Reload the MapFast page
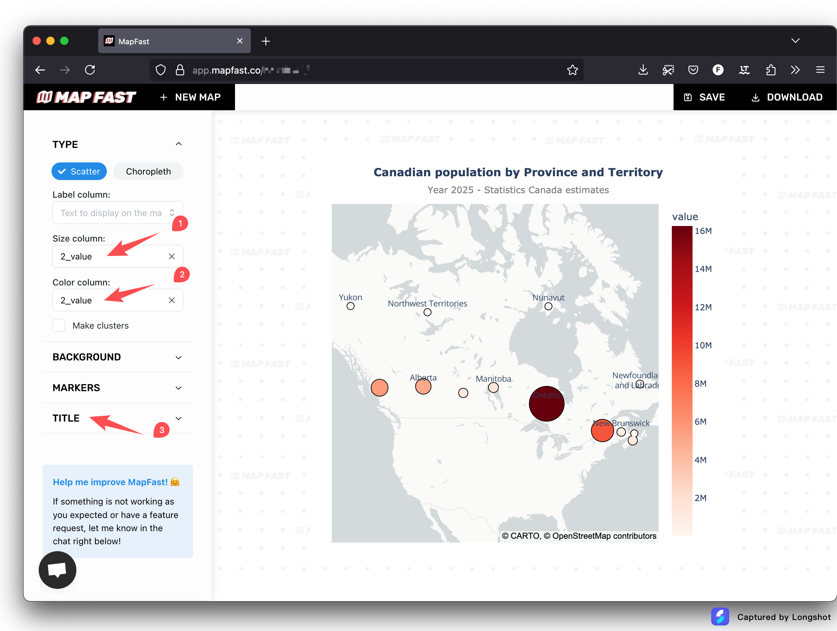 [x=90, y=70]
